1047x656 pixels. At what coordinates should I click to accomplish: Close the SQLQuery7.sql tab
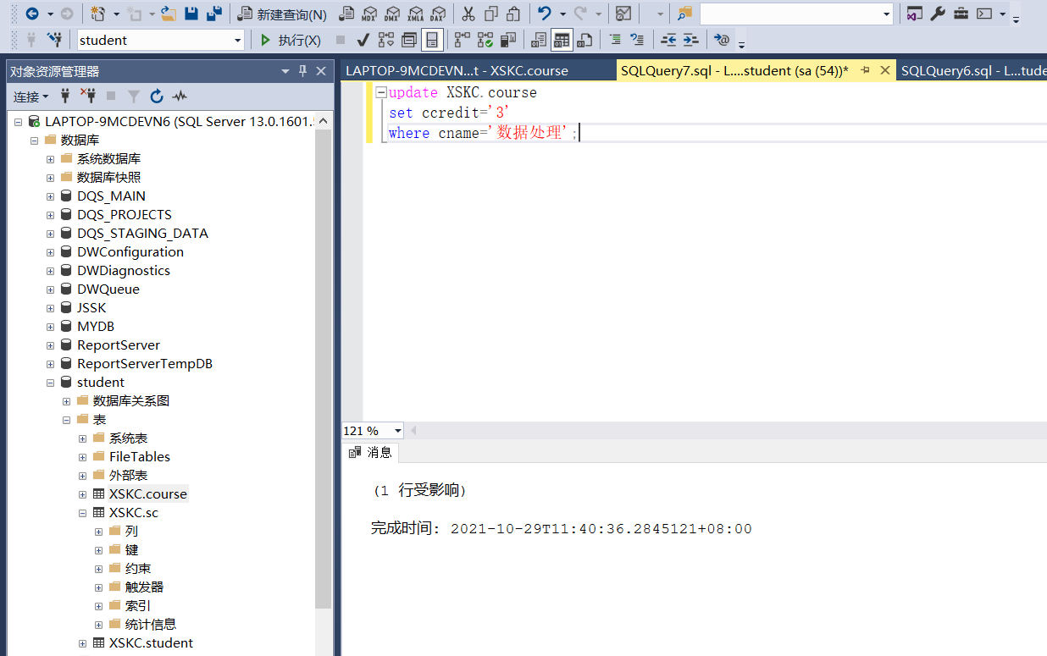coord(885,71)
